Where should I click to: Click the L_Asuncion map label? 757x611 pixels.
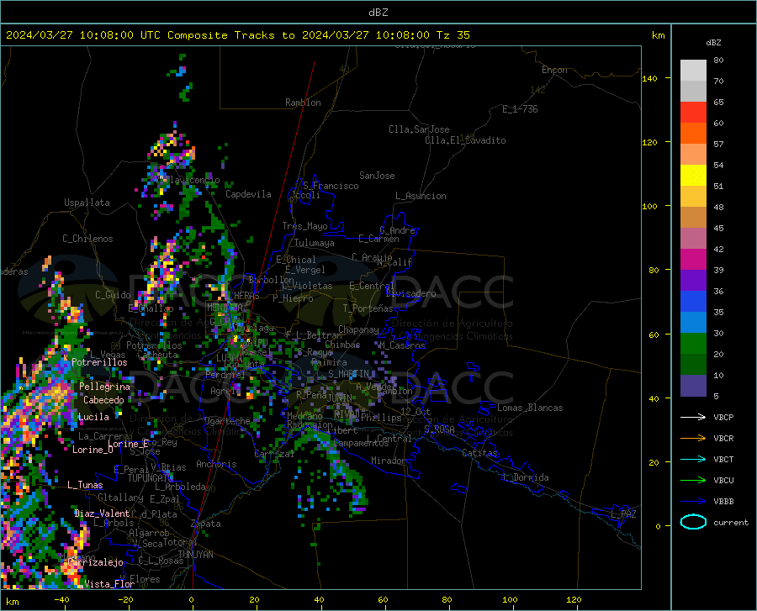pyautogui.click(x=421, y=196)
